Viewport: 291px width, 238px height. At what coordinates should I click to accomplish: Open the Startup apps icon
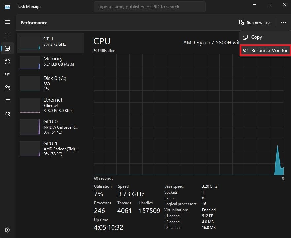pos(7,75)
